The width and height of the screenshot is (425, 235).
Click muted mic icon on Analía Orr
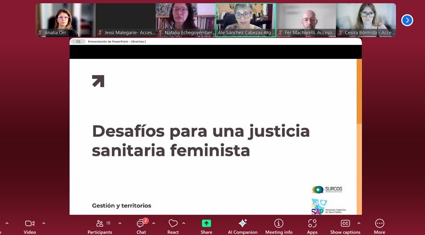coord(40,33)
